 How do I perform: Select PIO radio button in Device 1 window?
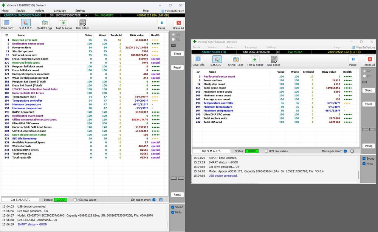coord(173,40)
